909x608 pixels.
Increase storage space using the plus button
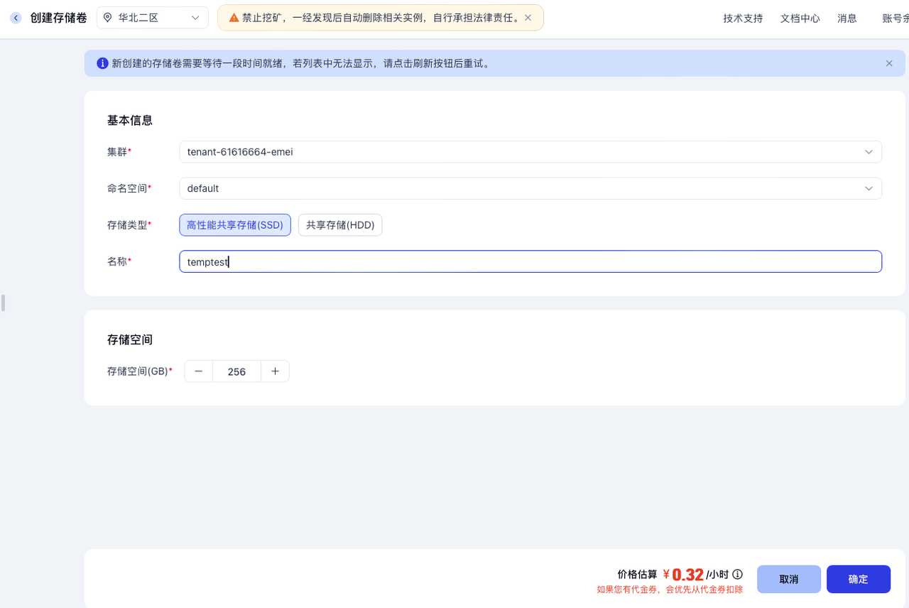tap(275, 371)
